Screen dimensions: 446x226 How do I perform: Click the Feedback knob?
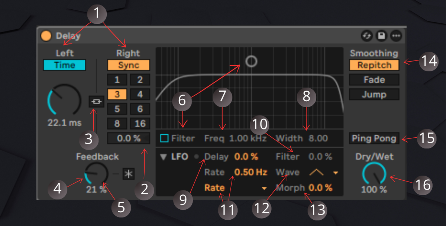[96, 173]
